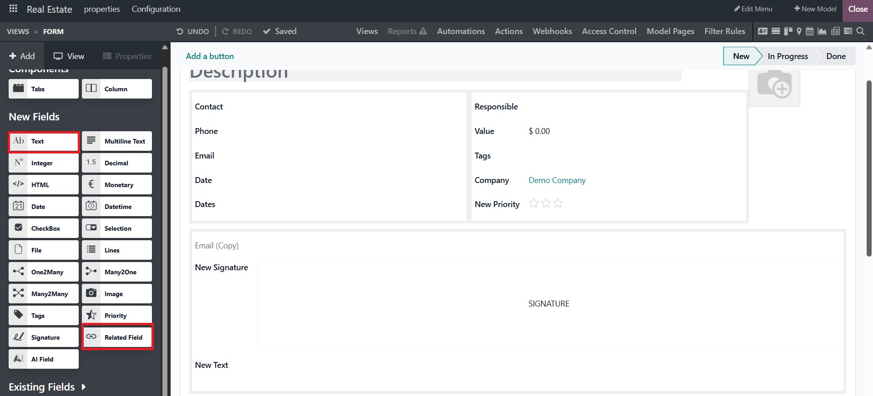Open the pivot view icon

(835, 31)
